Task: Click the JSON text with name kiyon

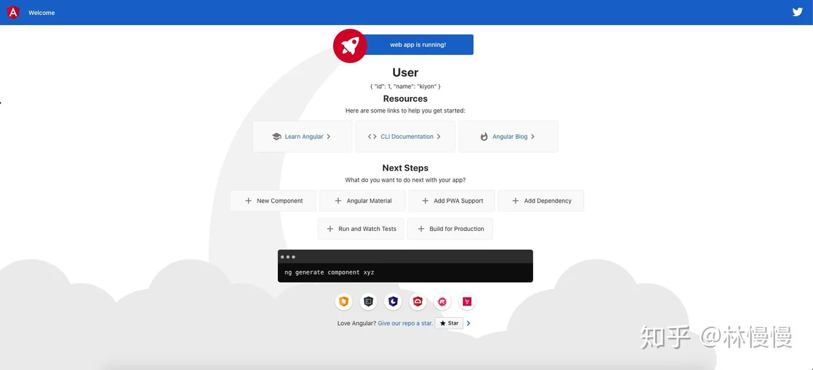Action: [405, 87]
